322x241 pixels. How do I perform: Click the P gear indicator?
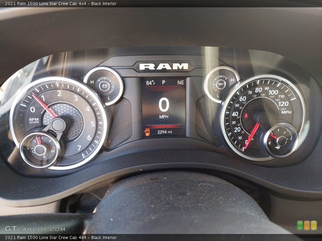pos(164,82)
